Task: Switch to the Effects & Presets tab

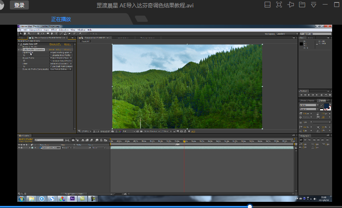Action: [307, 100]
